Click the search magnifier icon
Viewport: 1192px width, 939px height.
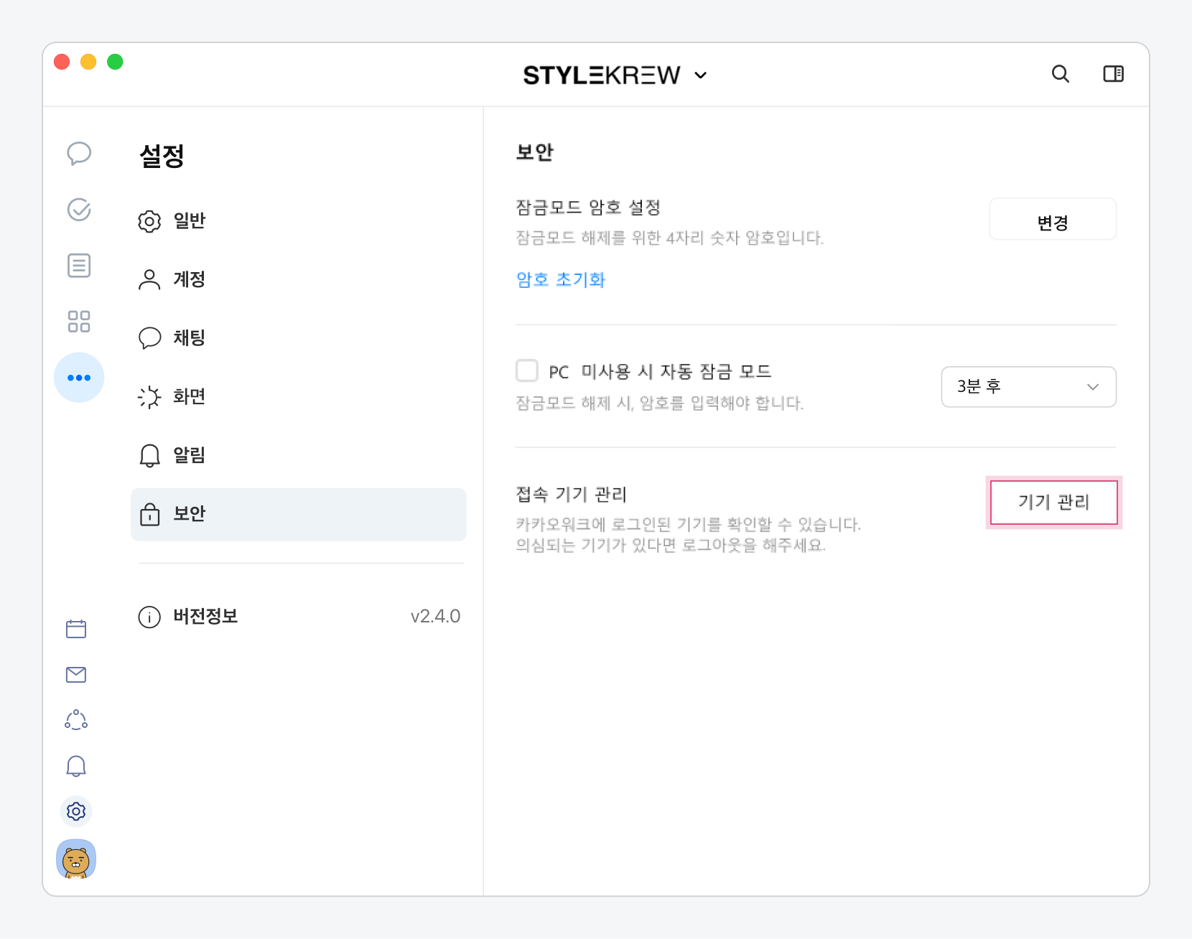click(1060, 74)
